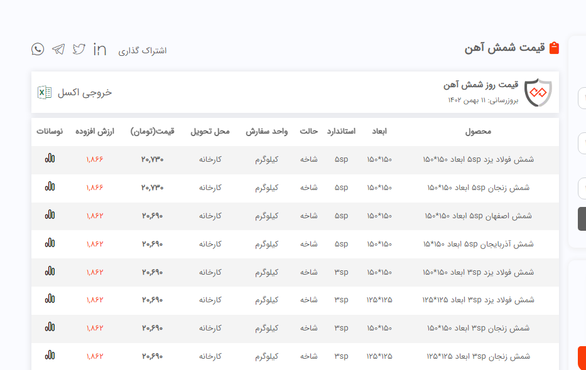Open fluctuation chart for شمش آذربایجان 5sp
The image size is (586, 370).
[x=50, y=243]
